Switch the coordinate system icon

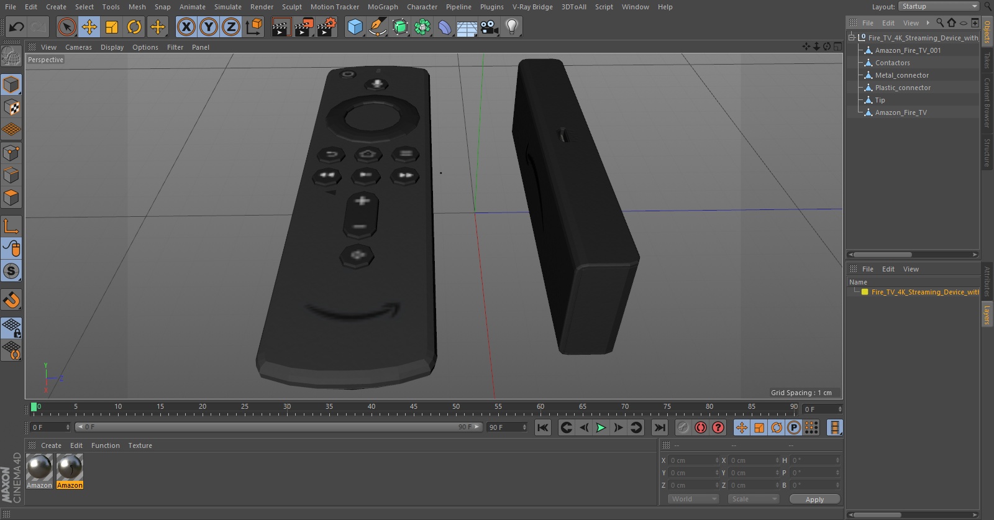pyautogui.click(x=254, y=27)
